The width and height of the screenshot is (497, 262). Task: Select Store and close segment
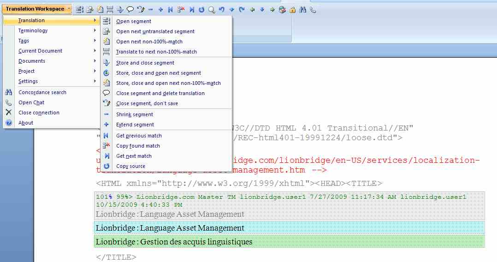click(x=166, y=63)
